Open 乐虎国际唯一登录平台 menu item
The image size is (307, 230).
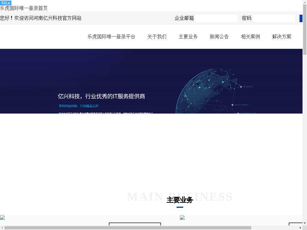(x=111, y=37)
